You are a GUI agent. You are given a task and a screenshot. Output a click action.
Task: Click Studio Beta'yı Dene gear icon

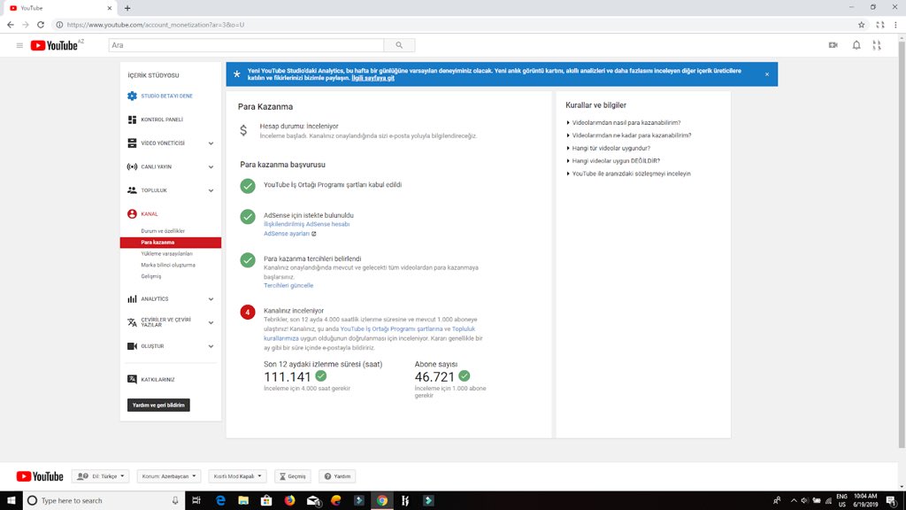pyautogui.click(x=133, y=96)
